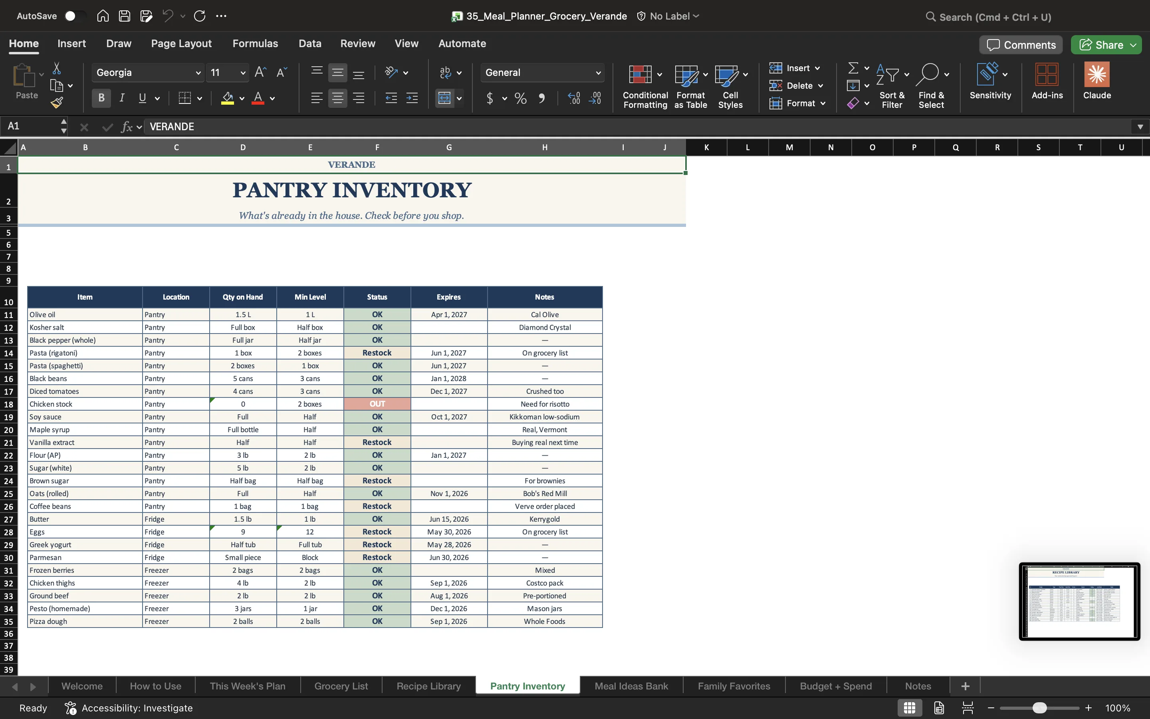Viewport: 1150px width, 719px height.
Task: Toggle Underline formatting
Action: click(142, 98)
